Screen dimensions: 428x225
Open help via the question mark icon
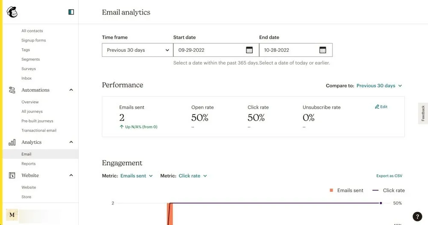click(x=417, y=216)
